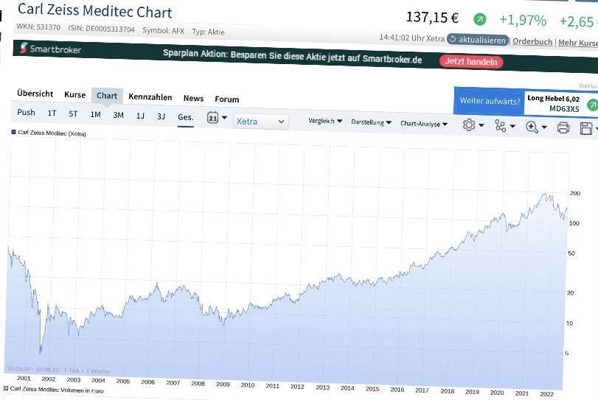This screenshot has width=598, height=400.
Task: Select the 1M time range
Action: coord(95,114)
